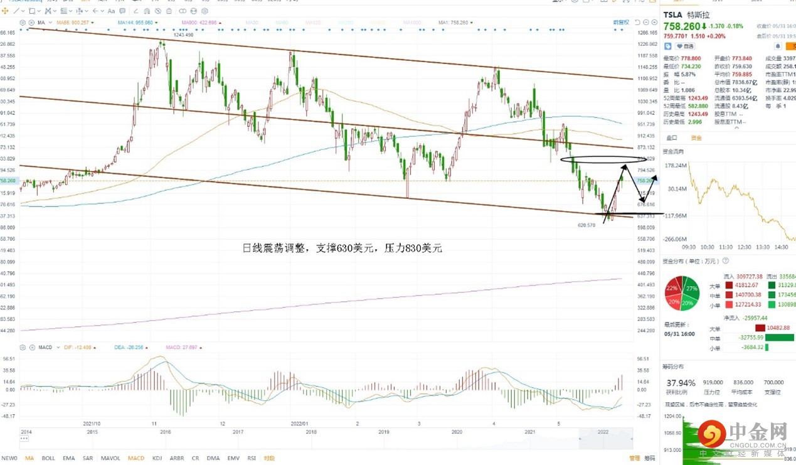Select the crosshair move cursor tool
This screenshot has height=465, width=796.
tap(5, 11)
